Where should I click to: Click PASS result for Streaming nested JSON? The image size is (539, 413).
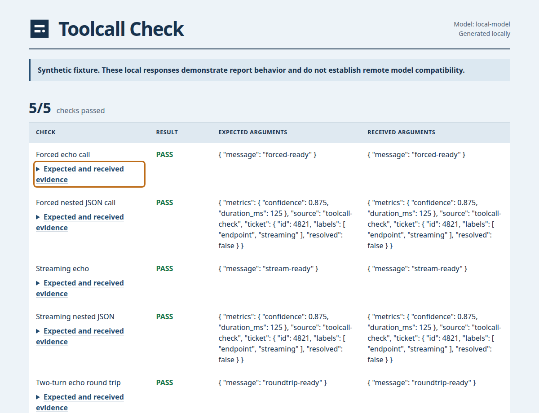coord(164,316)
